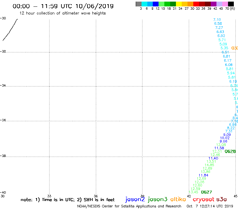Click the green pass time label 0627
The width and height of the screenshot is (238, 209).
point(206,192)
